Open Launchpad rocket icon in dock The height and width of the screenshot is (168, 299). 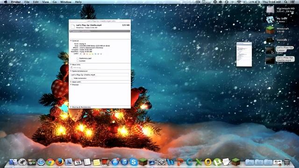coord(22,162)
